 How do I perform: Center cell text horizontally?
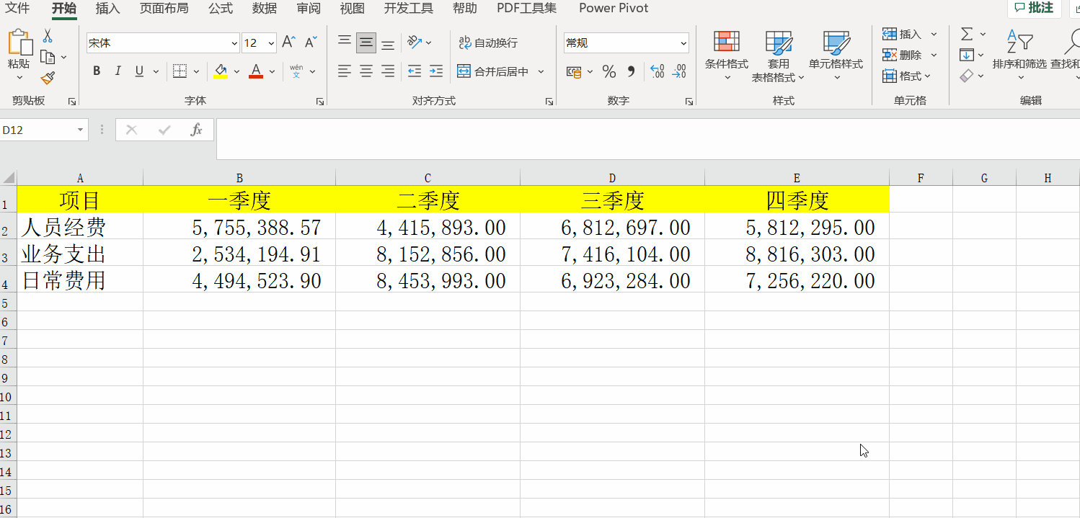click(366, 71)
